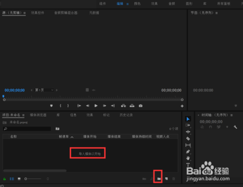Switch to the 图形 workspace
Image resolution: width=243 pixels, height=187 pixels.
[189, 3]
